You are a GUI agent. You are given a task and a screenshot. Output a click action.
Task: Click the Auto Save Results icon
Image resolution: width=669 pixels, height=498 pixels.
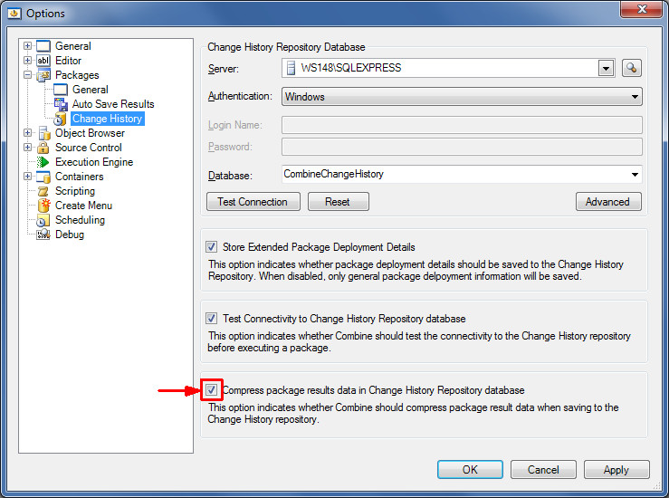(x=61, y=104)
